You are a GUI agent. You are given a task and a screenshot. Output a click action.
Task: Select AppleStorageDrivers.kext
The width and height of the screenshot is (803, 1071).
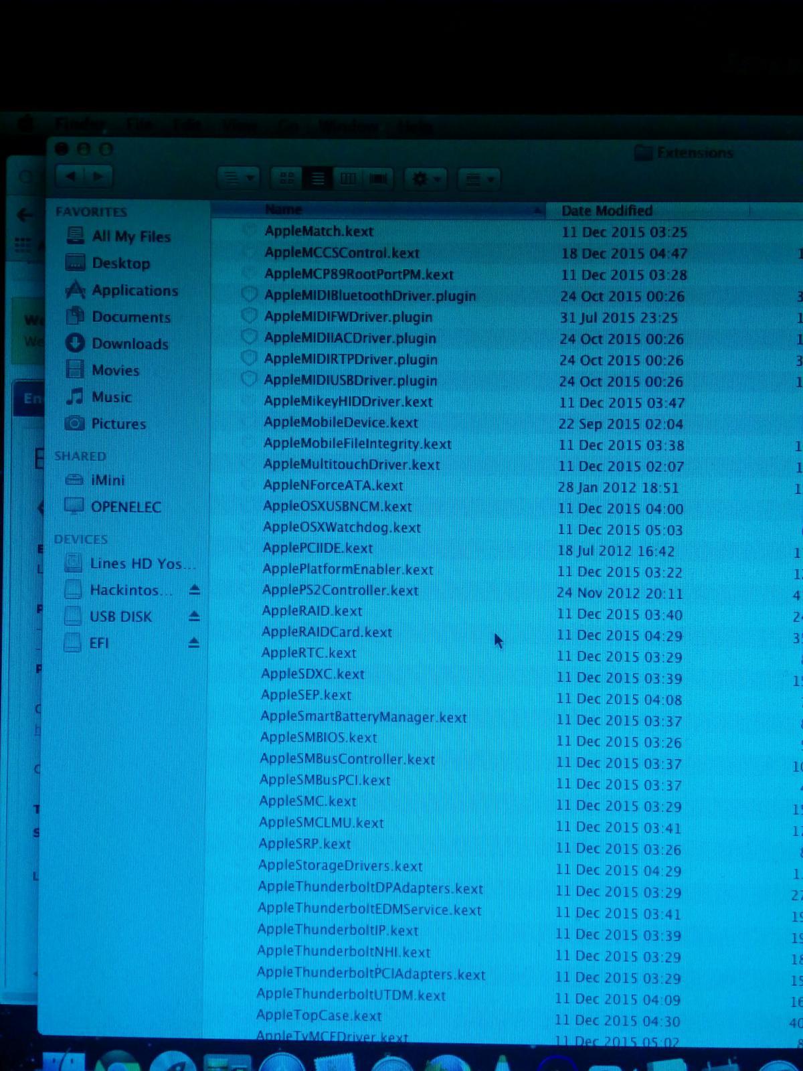(x=341, y=866)
